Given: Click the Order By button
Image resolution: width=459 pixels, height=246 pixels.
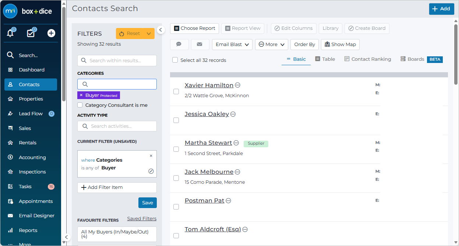Looking at the screenshot, I should tap(305, 44).
